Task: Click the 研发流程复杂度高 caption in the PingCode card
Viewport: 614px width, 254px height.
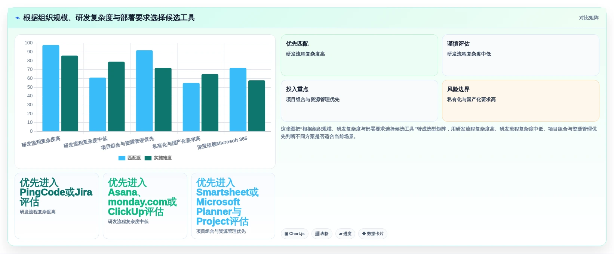Action: coord(38,212)
